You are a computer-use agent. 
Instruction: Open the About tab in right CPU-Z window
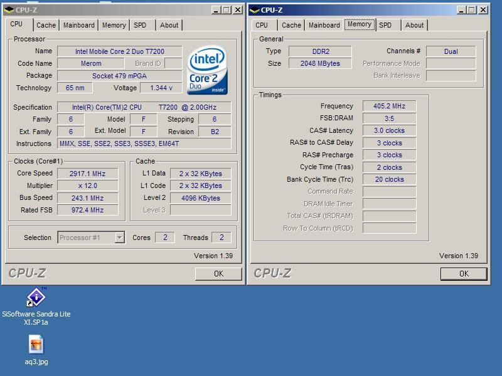point(414,25)
